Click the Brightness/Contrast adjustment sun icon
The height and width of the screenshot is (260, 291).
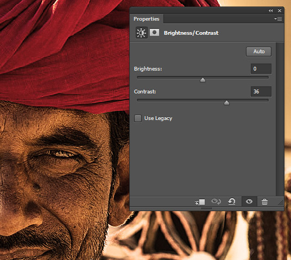tap(142, 33)
